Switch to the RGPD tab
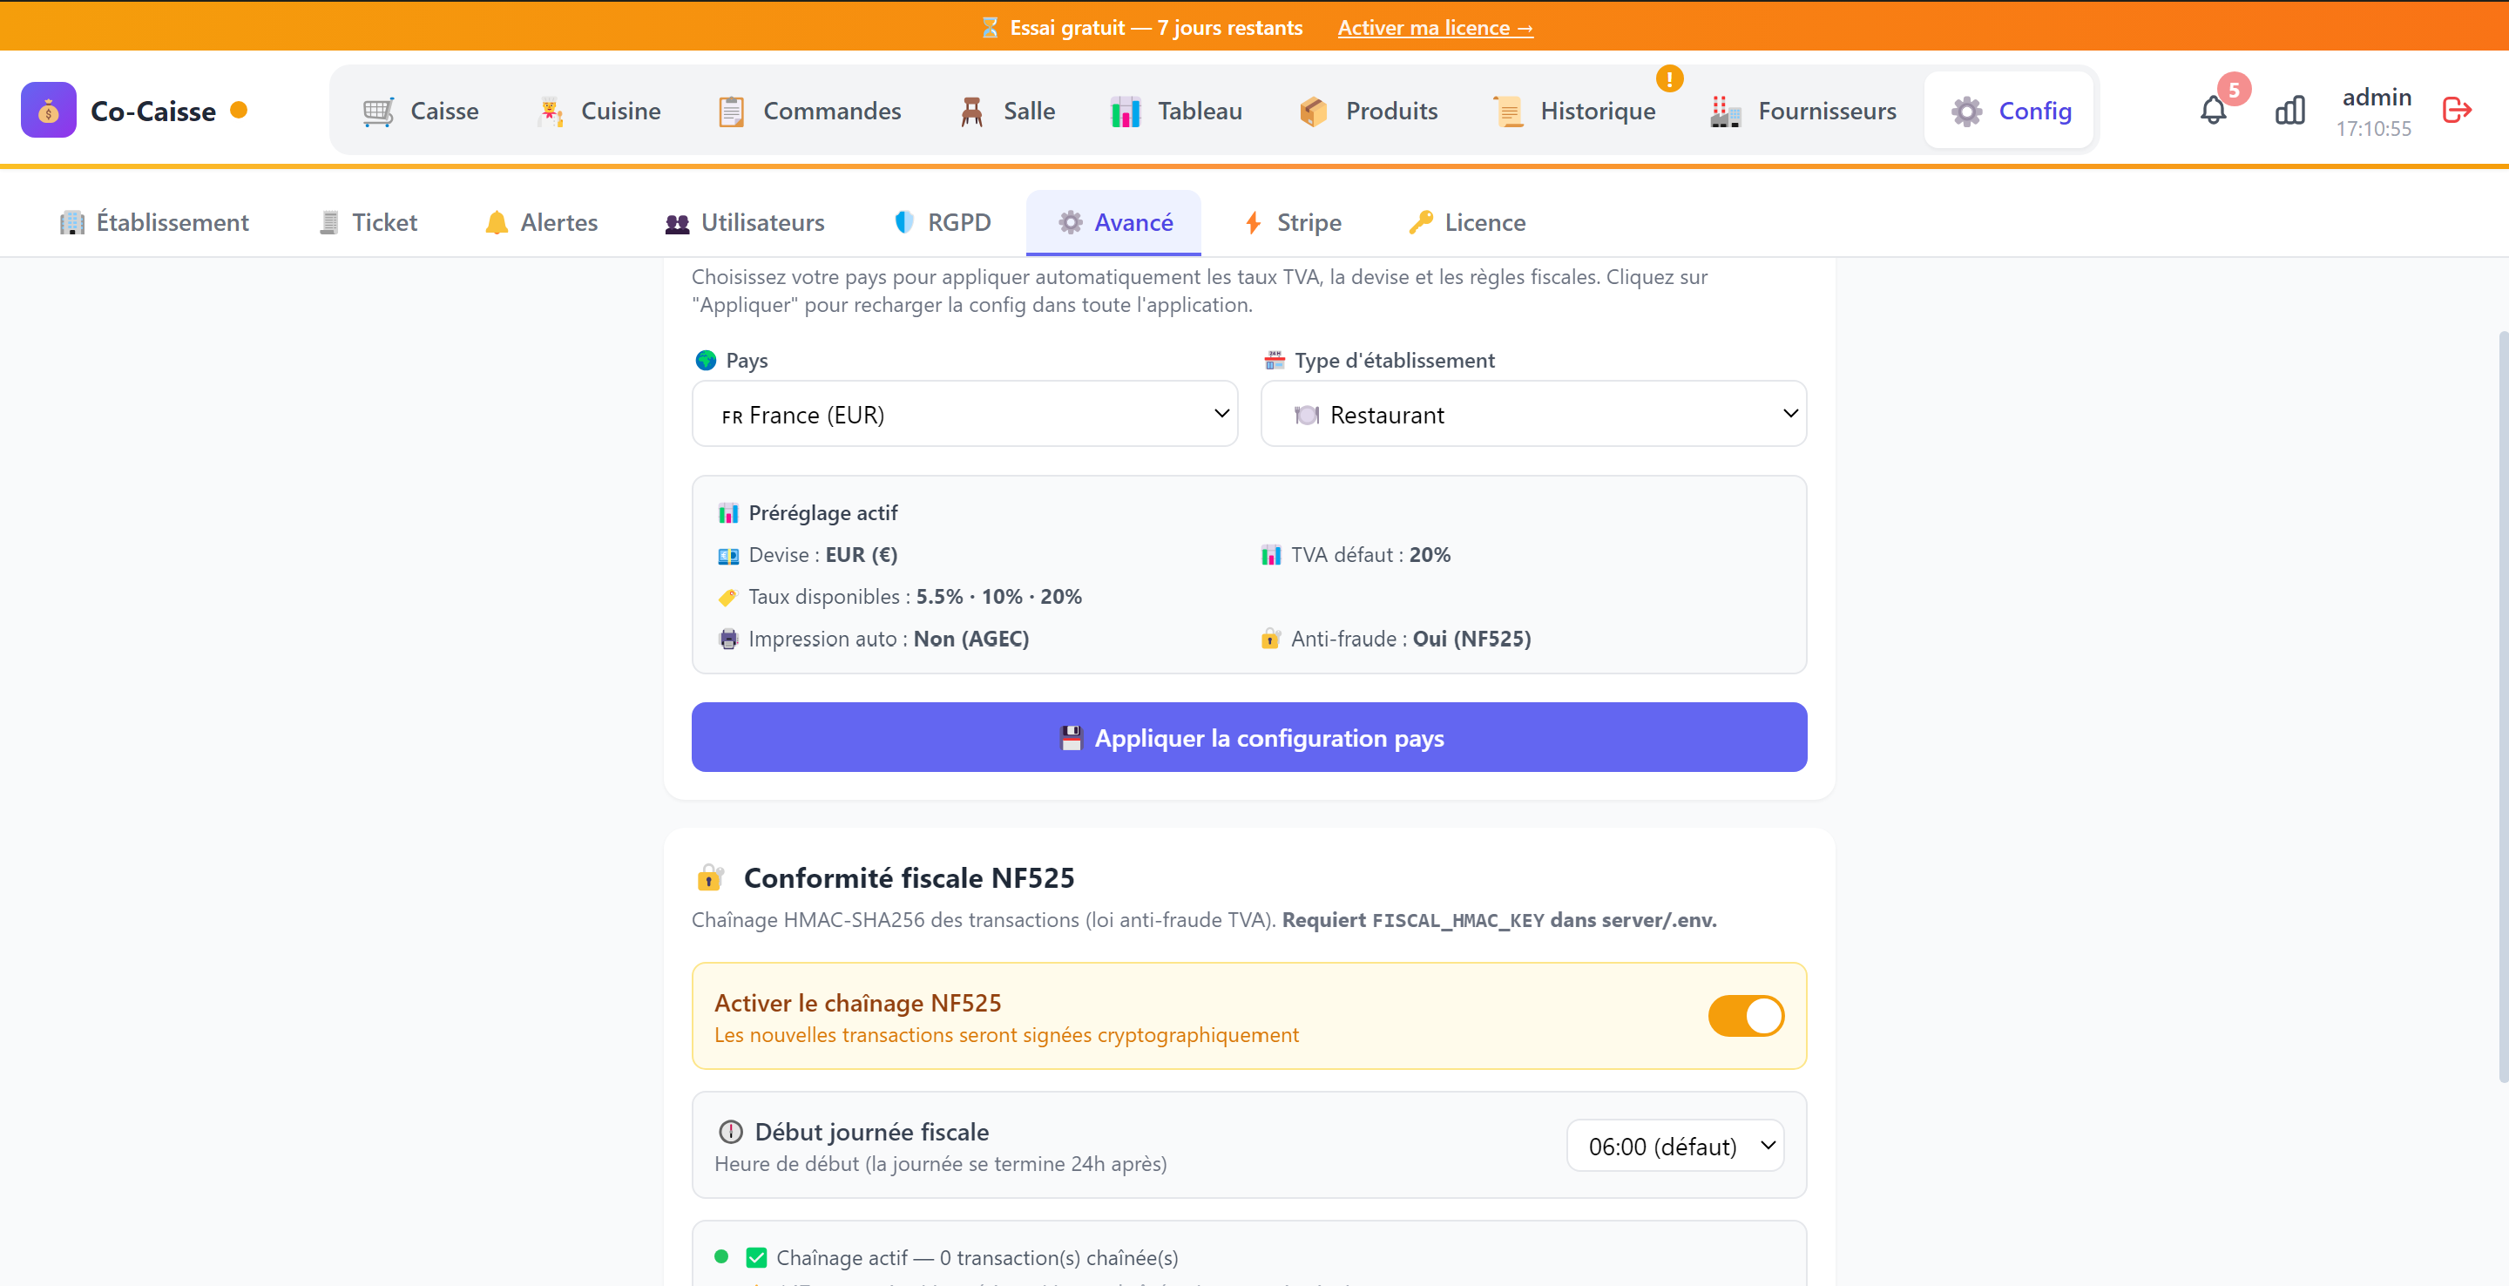 [x=942, y=223]
